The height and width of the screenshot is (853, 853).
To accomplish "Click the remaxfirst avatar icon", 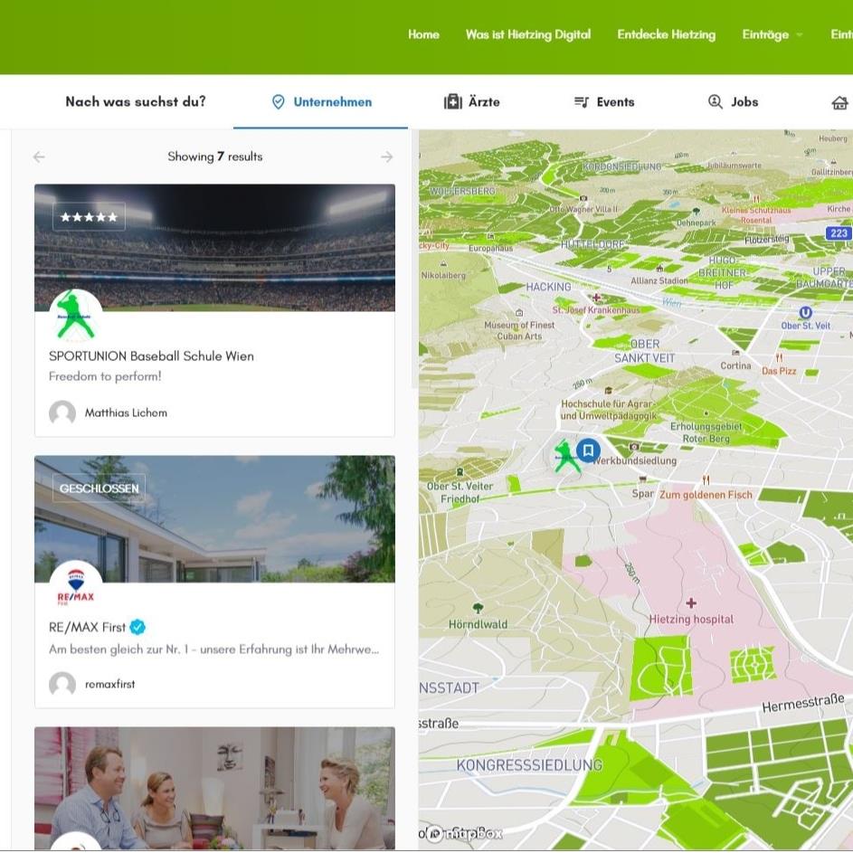I will pyautogui.click(x=62, y=685).
